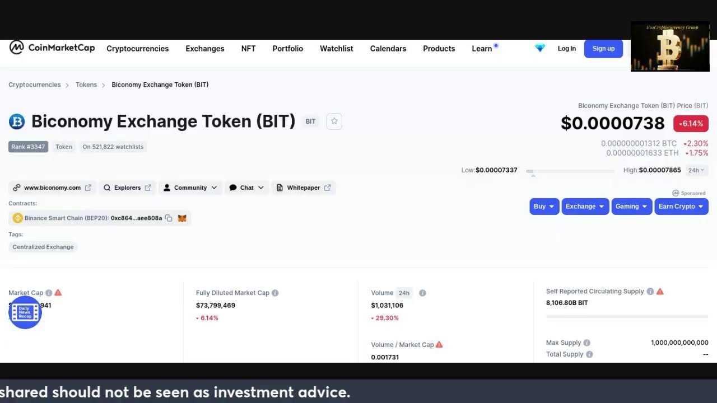Open Exchanges menu
This screenshot has height=403, width=717.
tap(205, 49)
